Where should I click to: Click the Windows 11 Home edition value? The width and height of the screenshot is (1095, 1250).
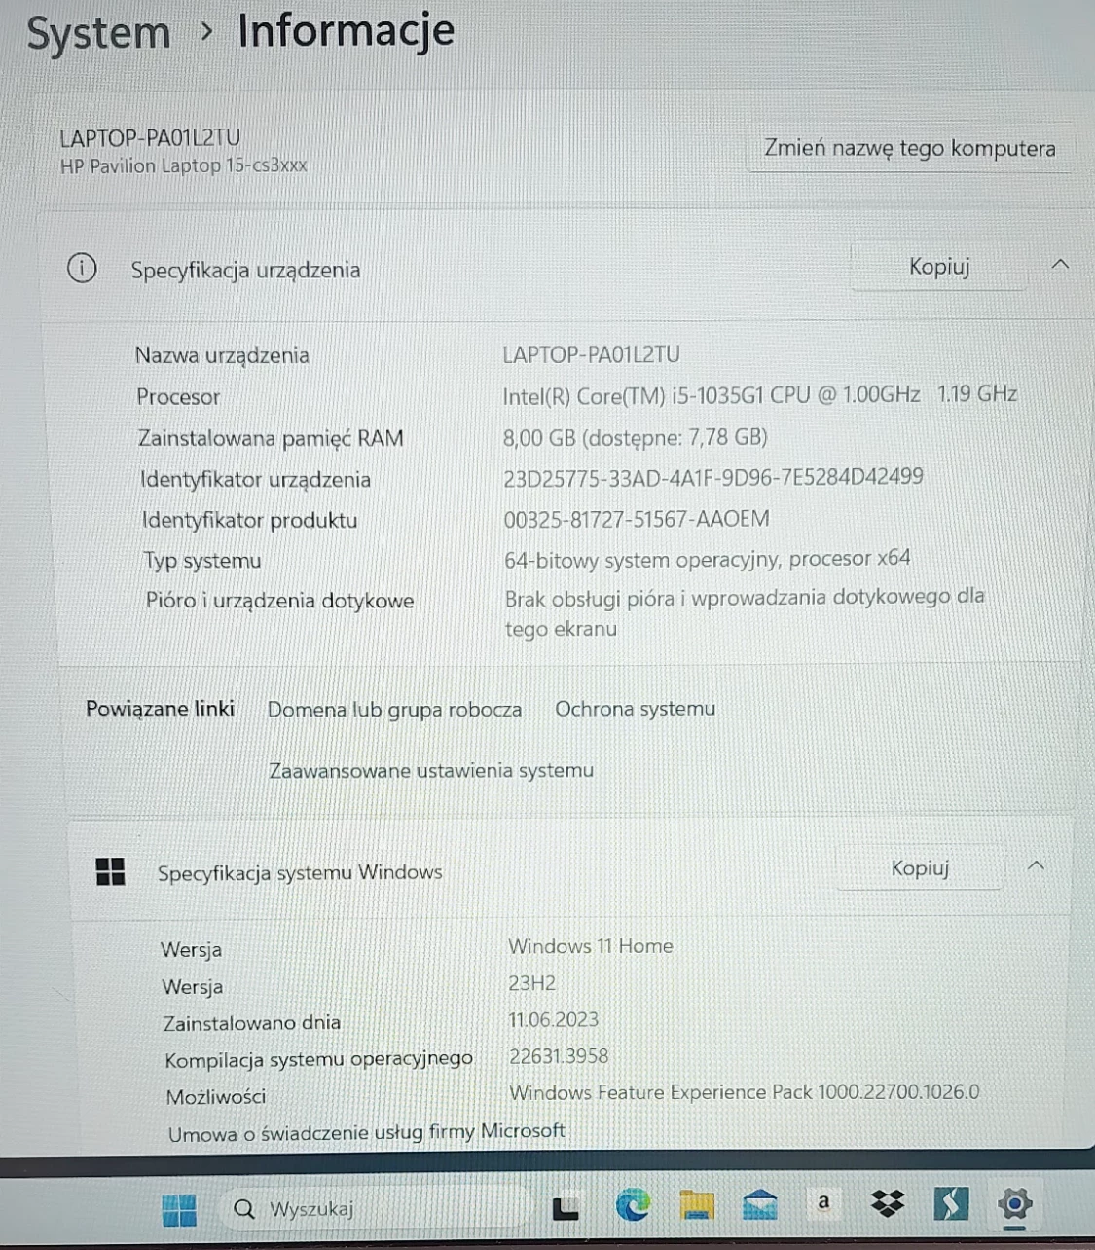pos(591,946)
